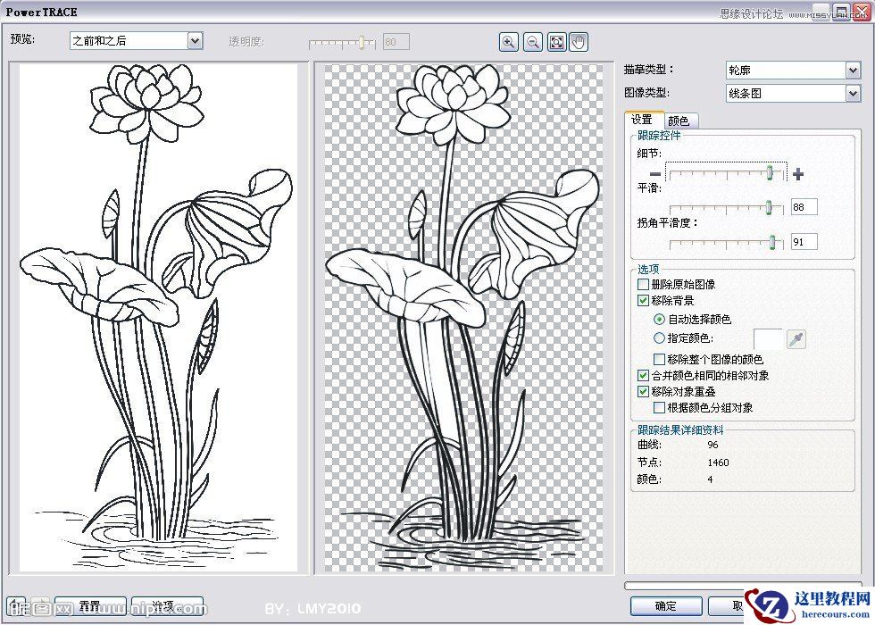Enable 删除原始图像 checkbox
Image resolution: width=875 pixels, height=625 pixels.
pyautogui.click(x=643, y=284)
